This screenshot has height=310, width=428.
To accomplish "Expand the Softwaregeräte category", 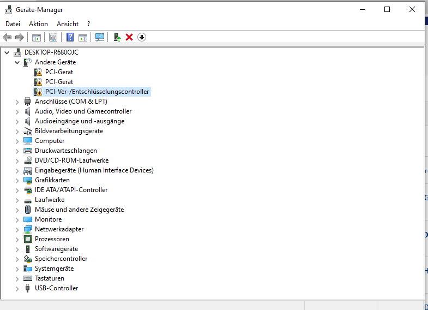I will [x=17, y=249].
